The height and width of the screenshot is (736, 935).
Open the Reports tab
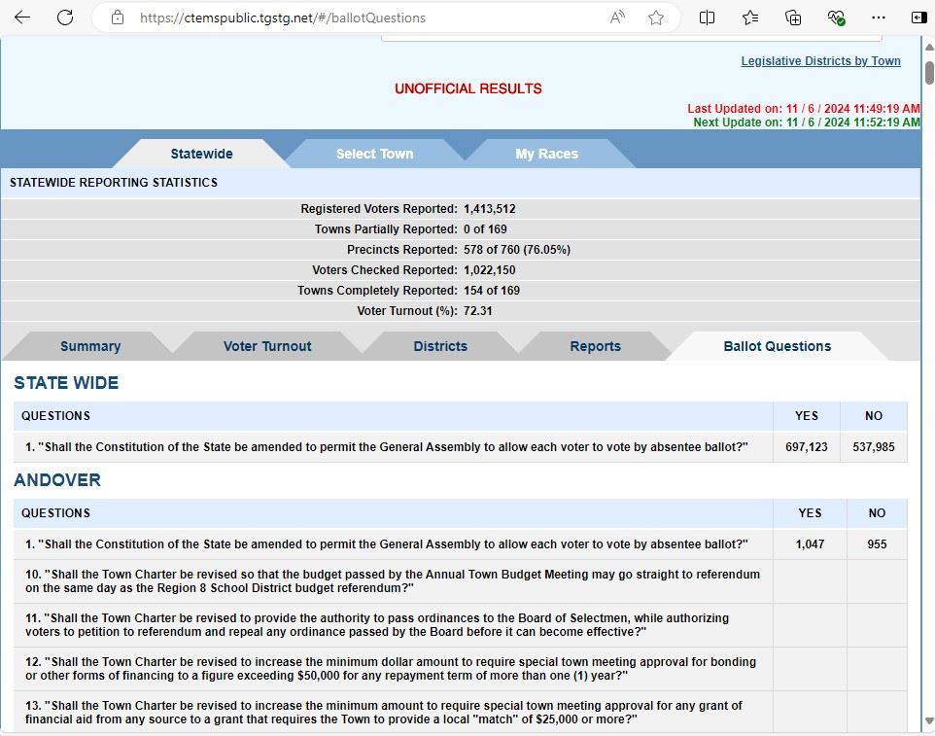[x=595, y=345]
